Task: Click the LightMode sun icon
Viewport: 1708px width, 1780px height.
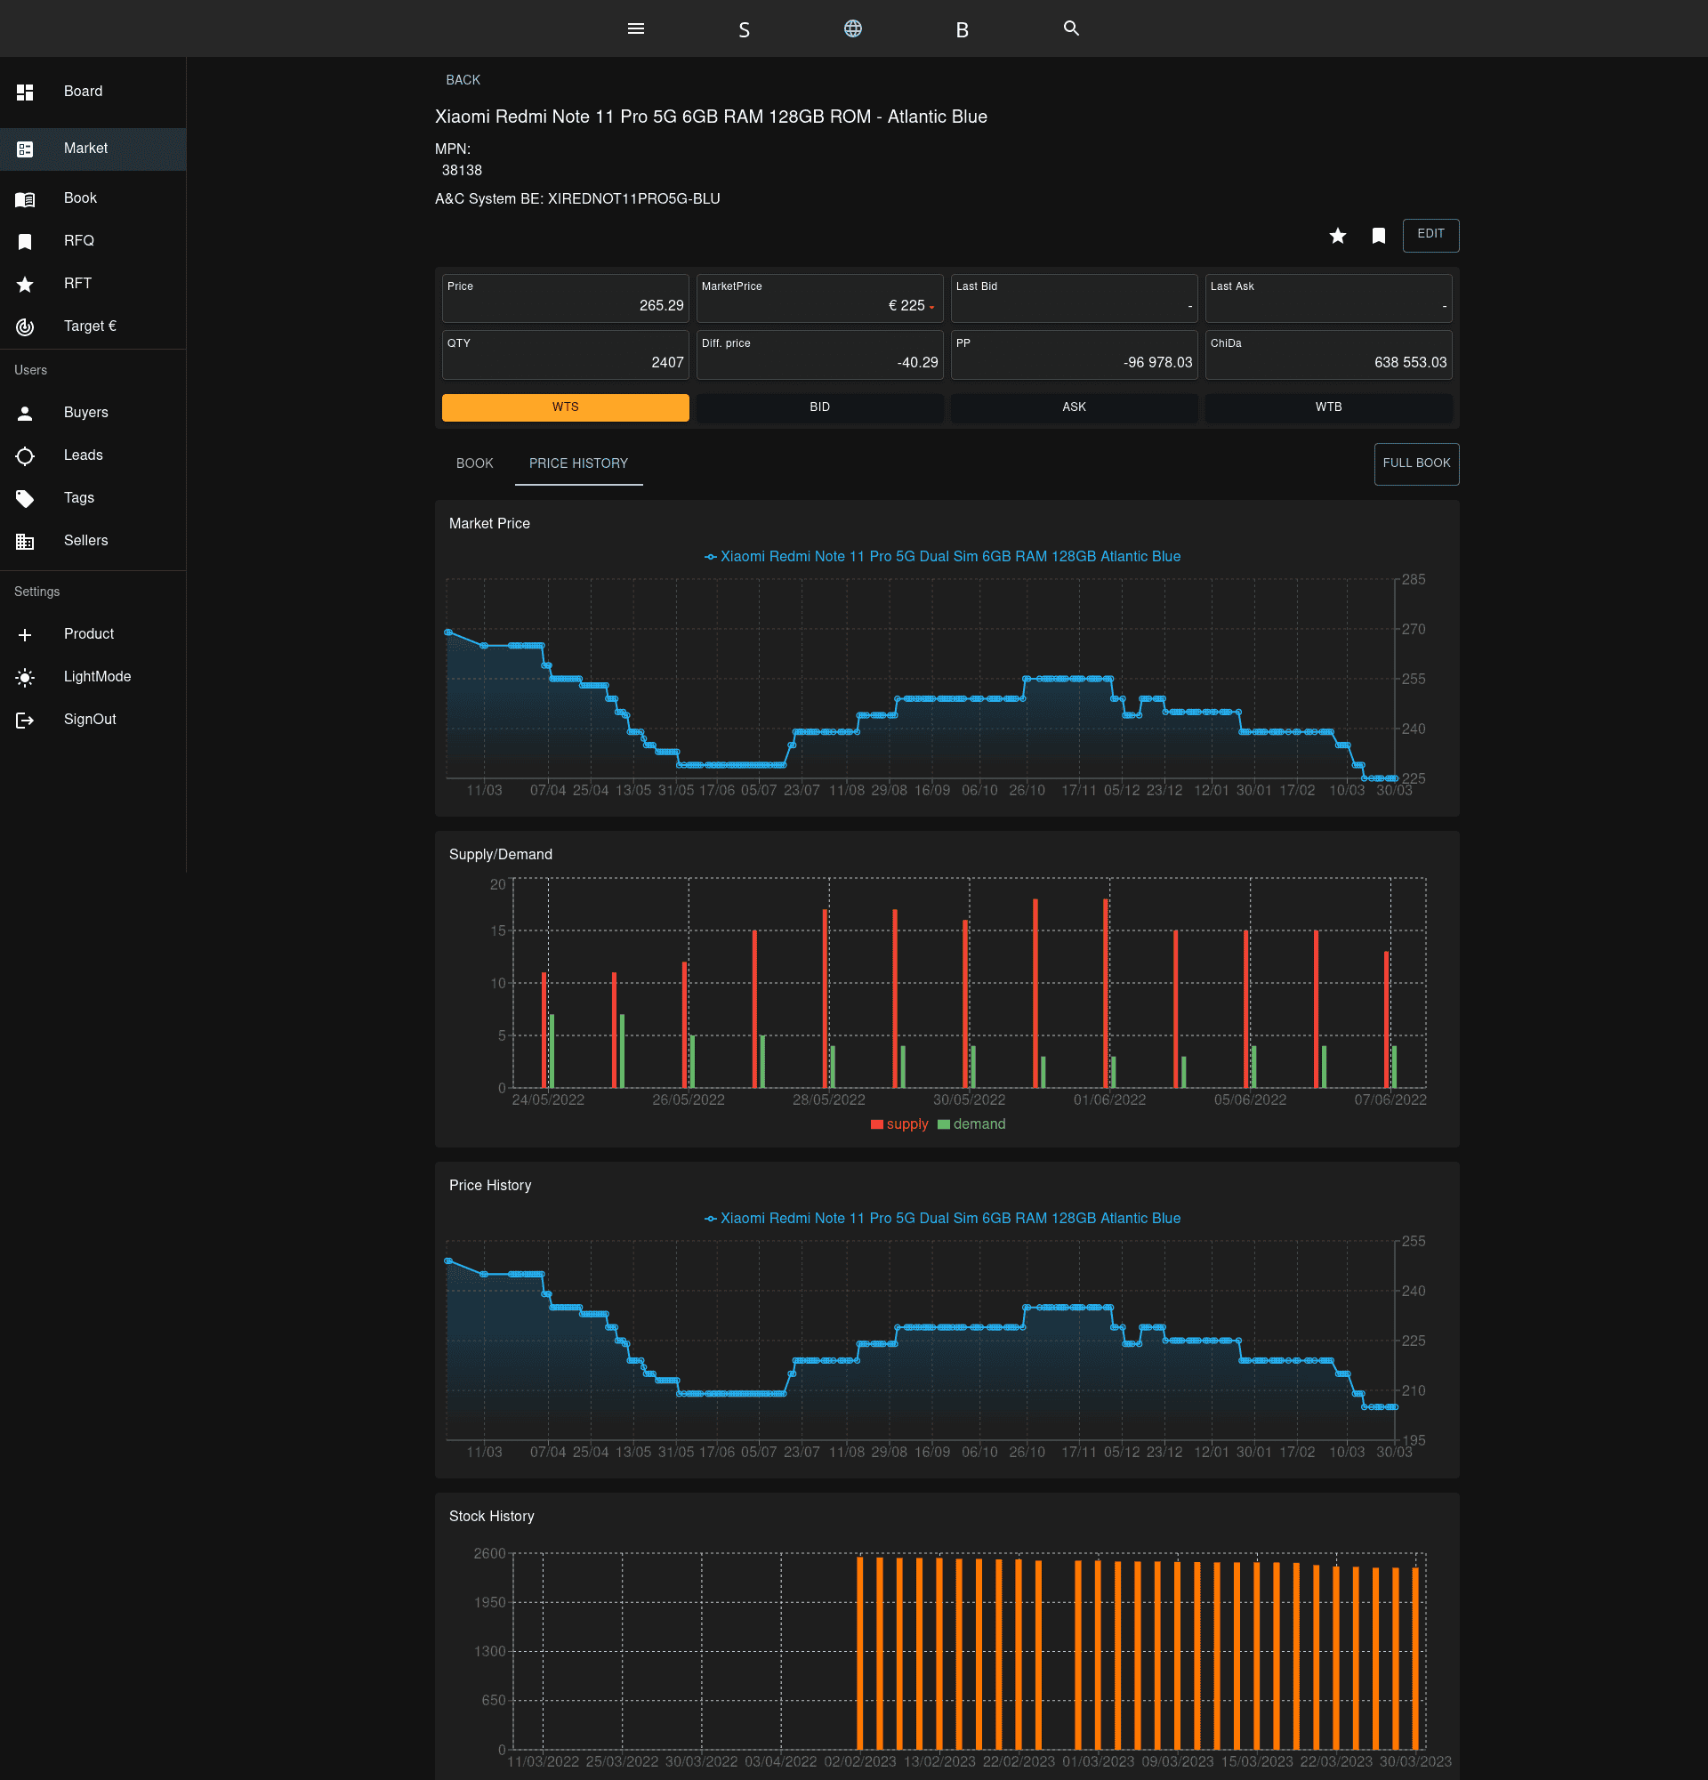Action: click(26, 678)
